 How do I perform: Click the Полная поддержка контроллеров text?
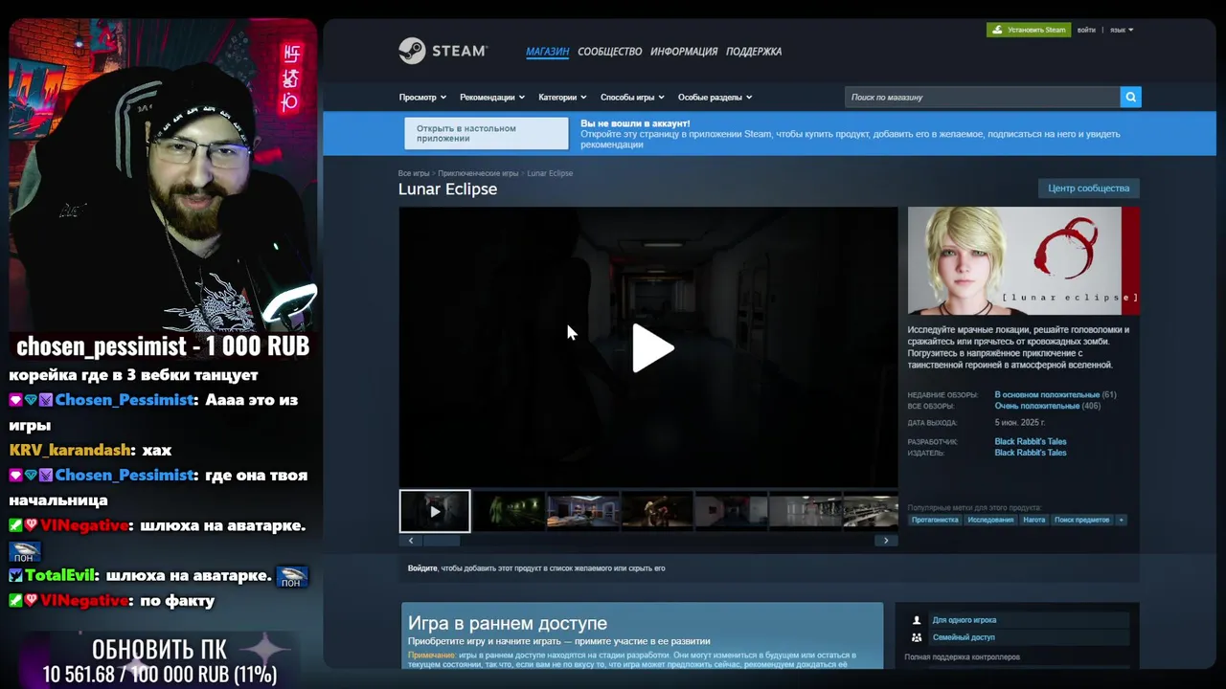pyautogui.click(x=963, y=657)
